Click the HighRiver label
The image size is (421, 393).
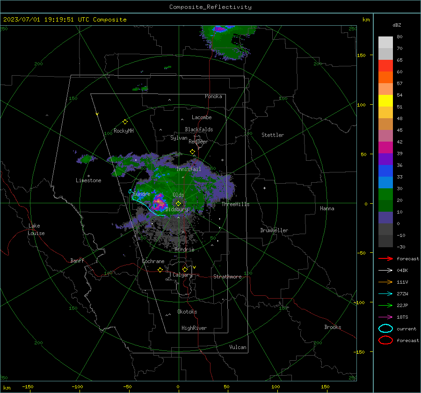coord(194,328)
